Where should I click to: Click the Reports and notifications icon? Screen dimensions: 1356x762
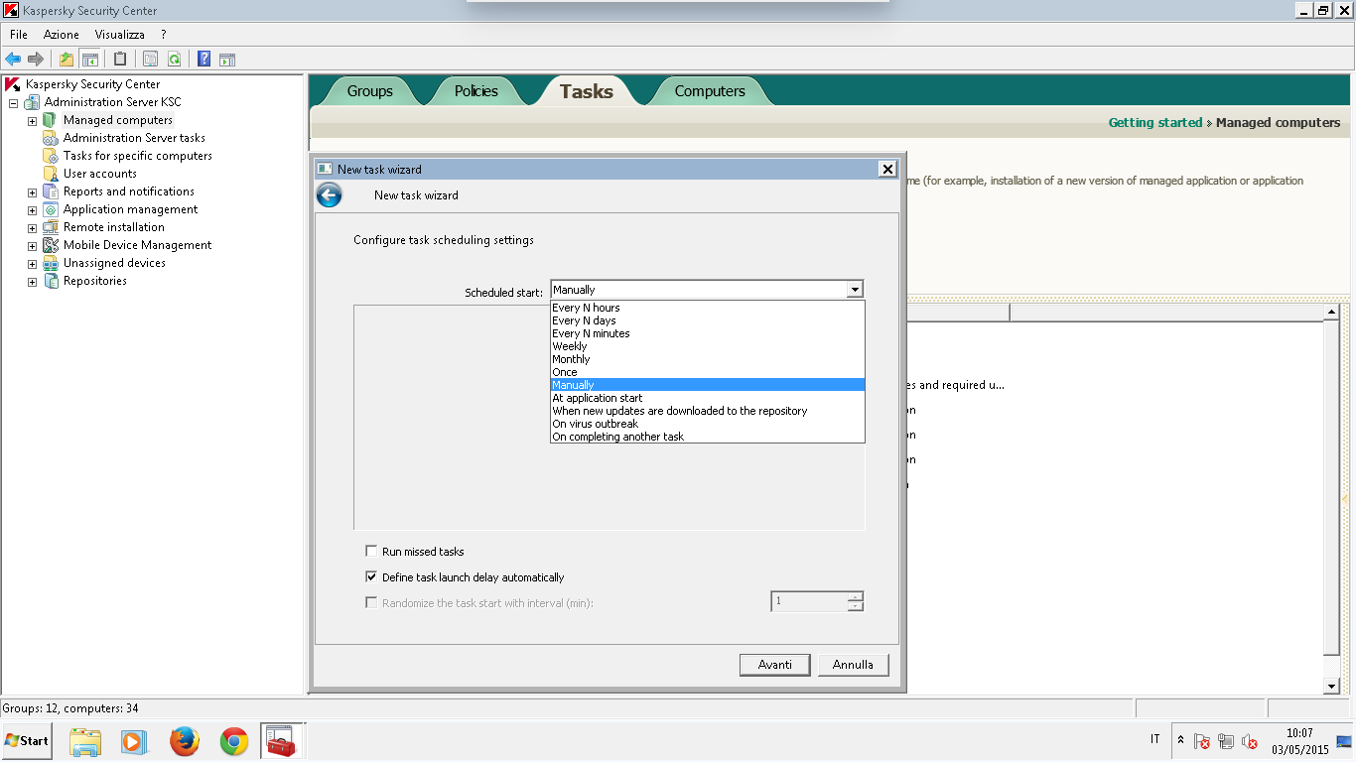coord(51,191)
